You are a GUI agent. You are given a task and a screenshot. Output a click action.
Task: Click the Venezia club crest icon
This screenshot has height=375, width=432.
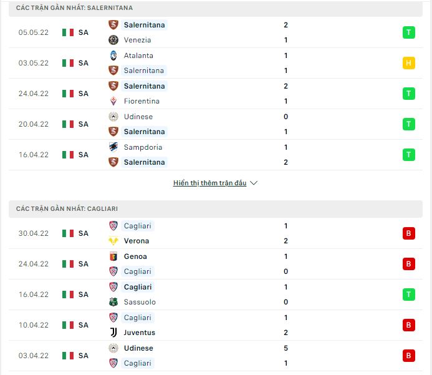pyautogui.click(x=113, y=40)
